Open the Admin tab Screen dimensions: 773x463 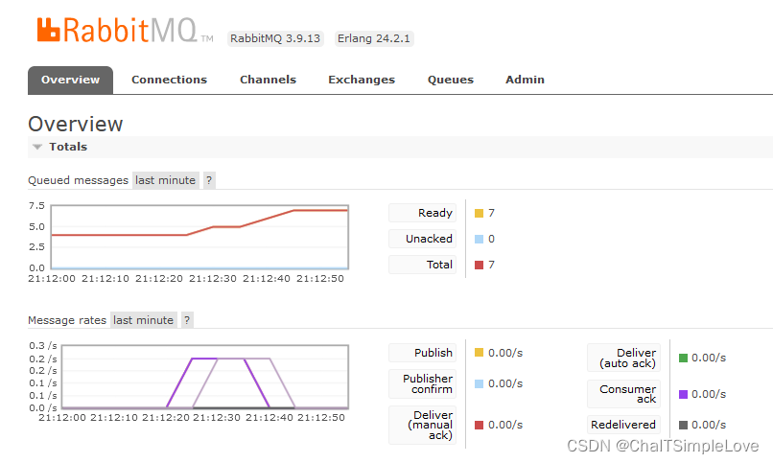[525, 80]
